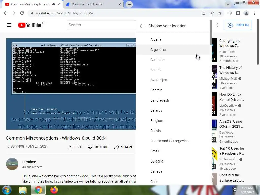Viewport: 260px width, 195px height.
Task: Choose Azerbaijan as location
Action: coord(173,80)
